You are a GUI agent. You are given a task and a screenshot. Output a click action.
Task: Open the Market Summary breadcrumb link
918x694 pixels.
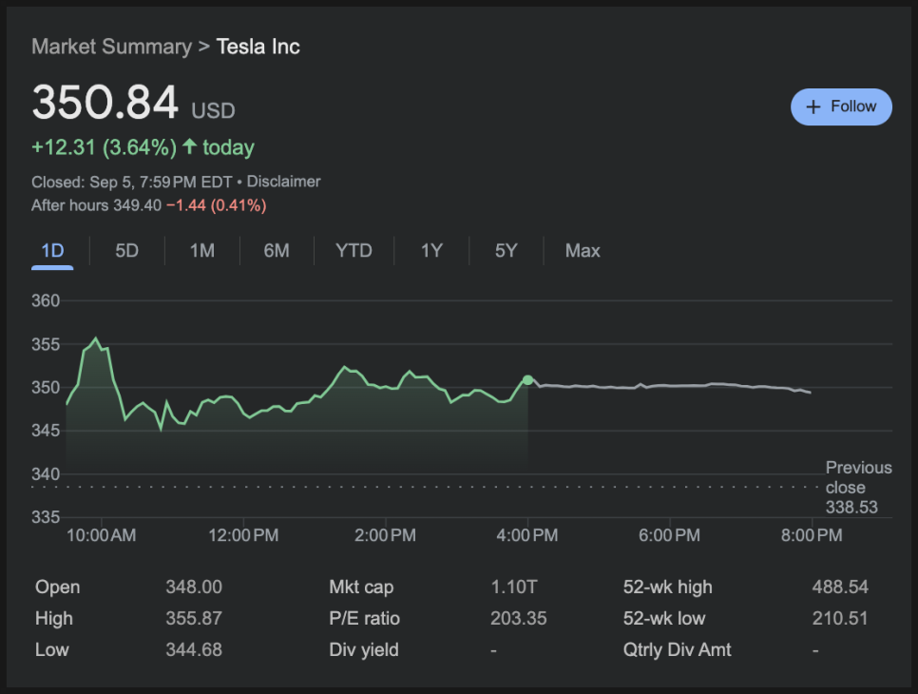pyautogui.click(x=112, y=47)
